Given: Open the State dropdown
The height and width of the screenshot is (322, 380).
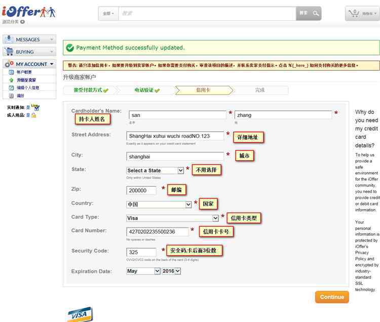Looking at the screenshot, I should [x=155, y=171].
